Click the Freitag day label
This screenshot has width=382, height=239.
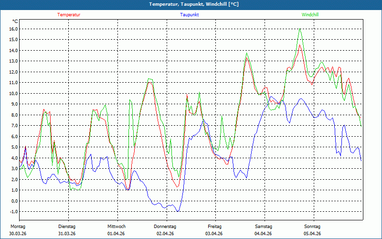[x=214, y=227]
